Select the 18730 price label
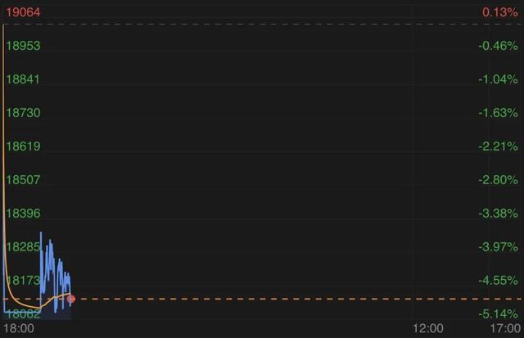The height and width of the screenshot is (338, 524). point(23,113)
